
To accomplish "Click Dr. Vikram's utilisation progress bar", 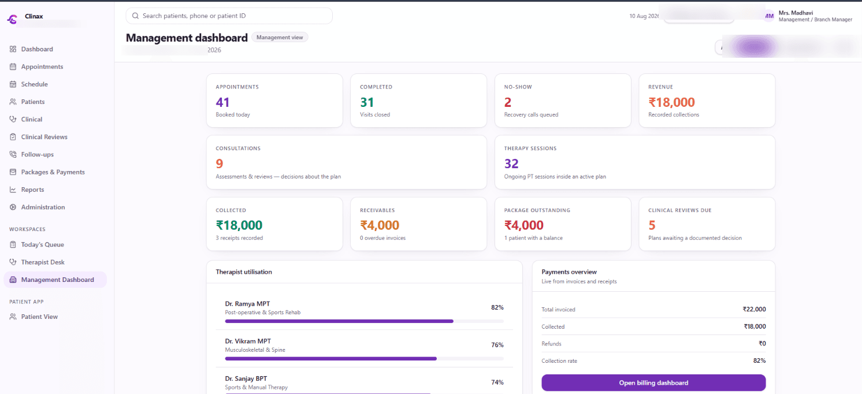I will coord(365,359).
